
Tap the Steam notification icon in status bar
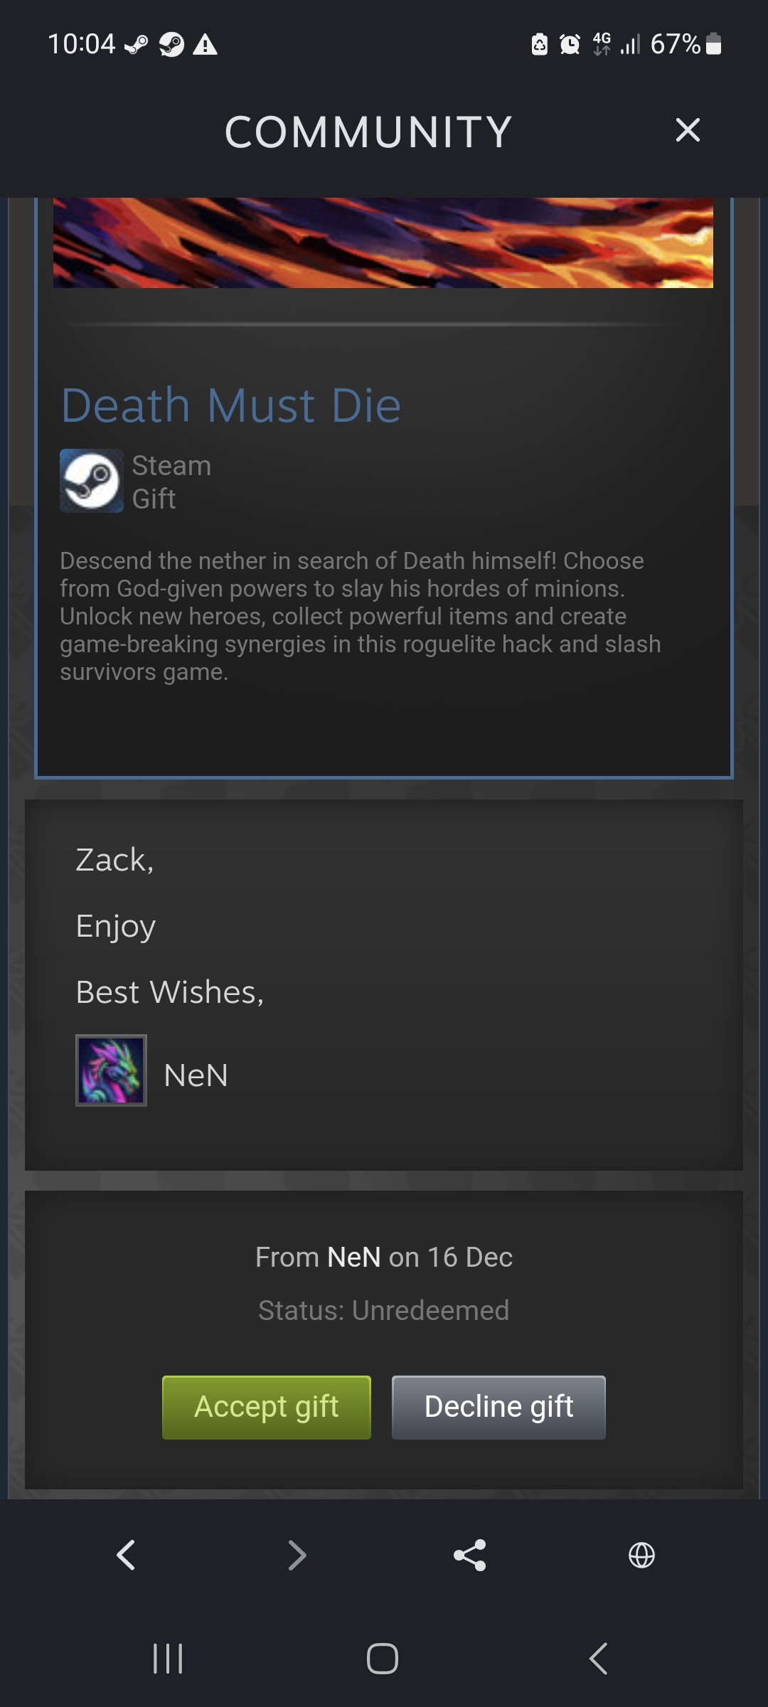coord(171,45)
